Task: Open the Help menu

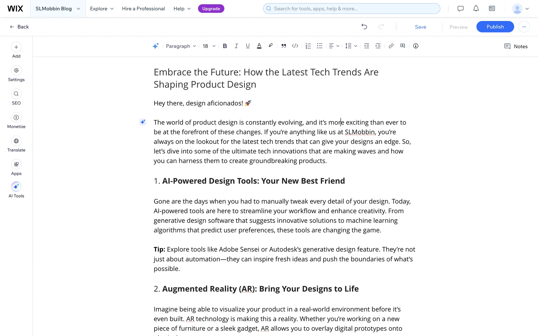Action: click(182, 9)
